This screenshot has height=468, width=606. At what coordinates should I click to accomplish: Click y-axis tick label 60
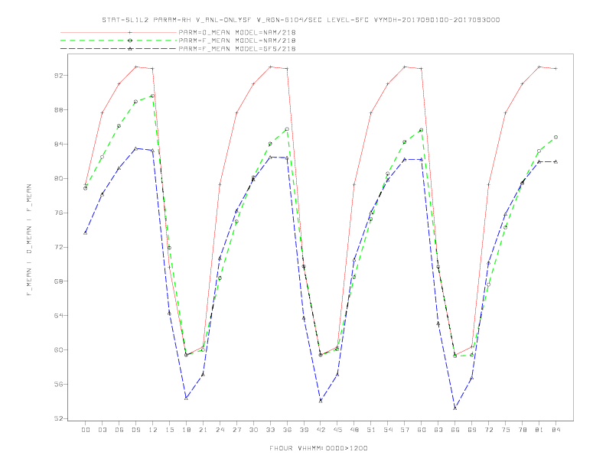(x=59, y=349)
